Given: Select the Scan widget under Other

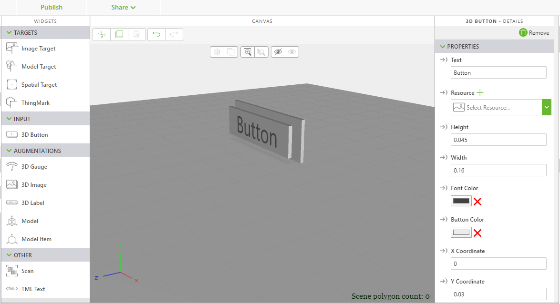Looking at the screenshot, I should coord(27,271).
